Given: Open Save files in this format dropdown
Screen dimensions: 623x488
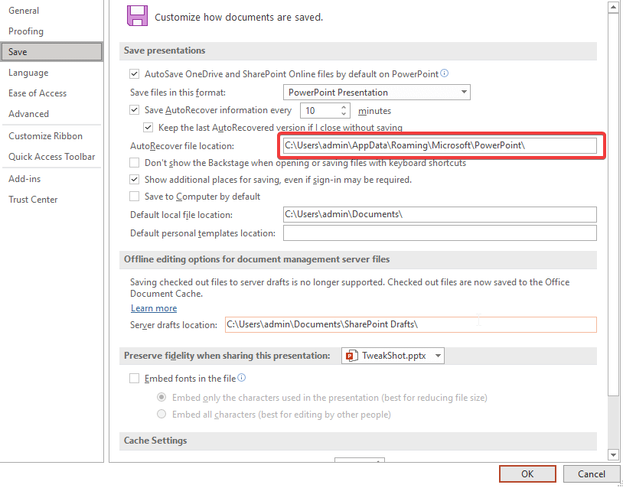Looking at the screenshot, I should tap(377, 92).
